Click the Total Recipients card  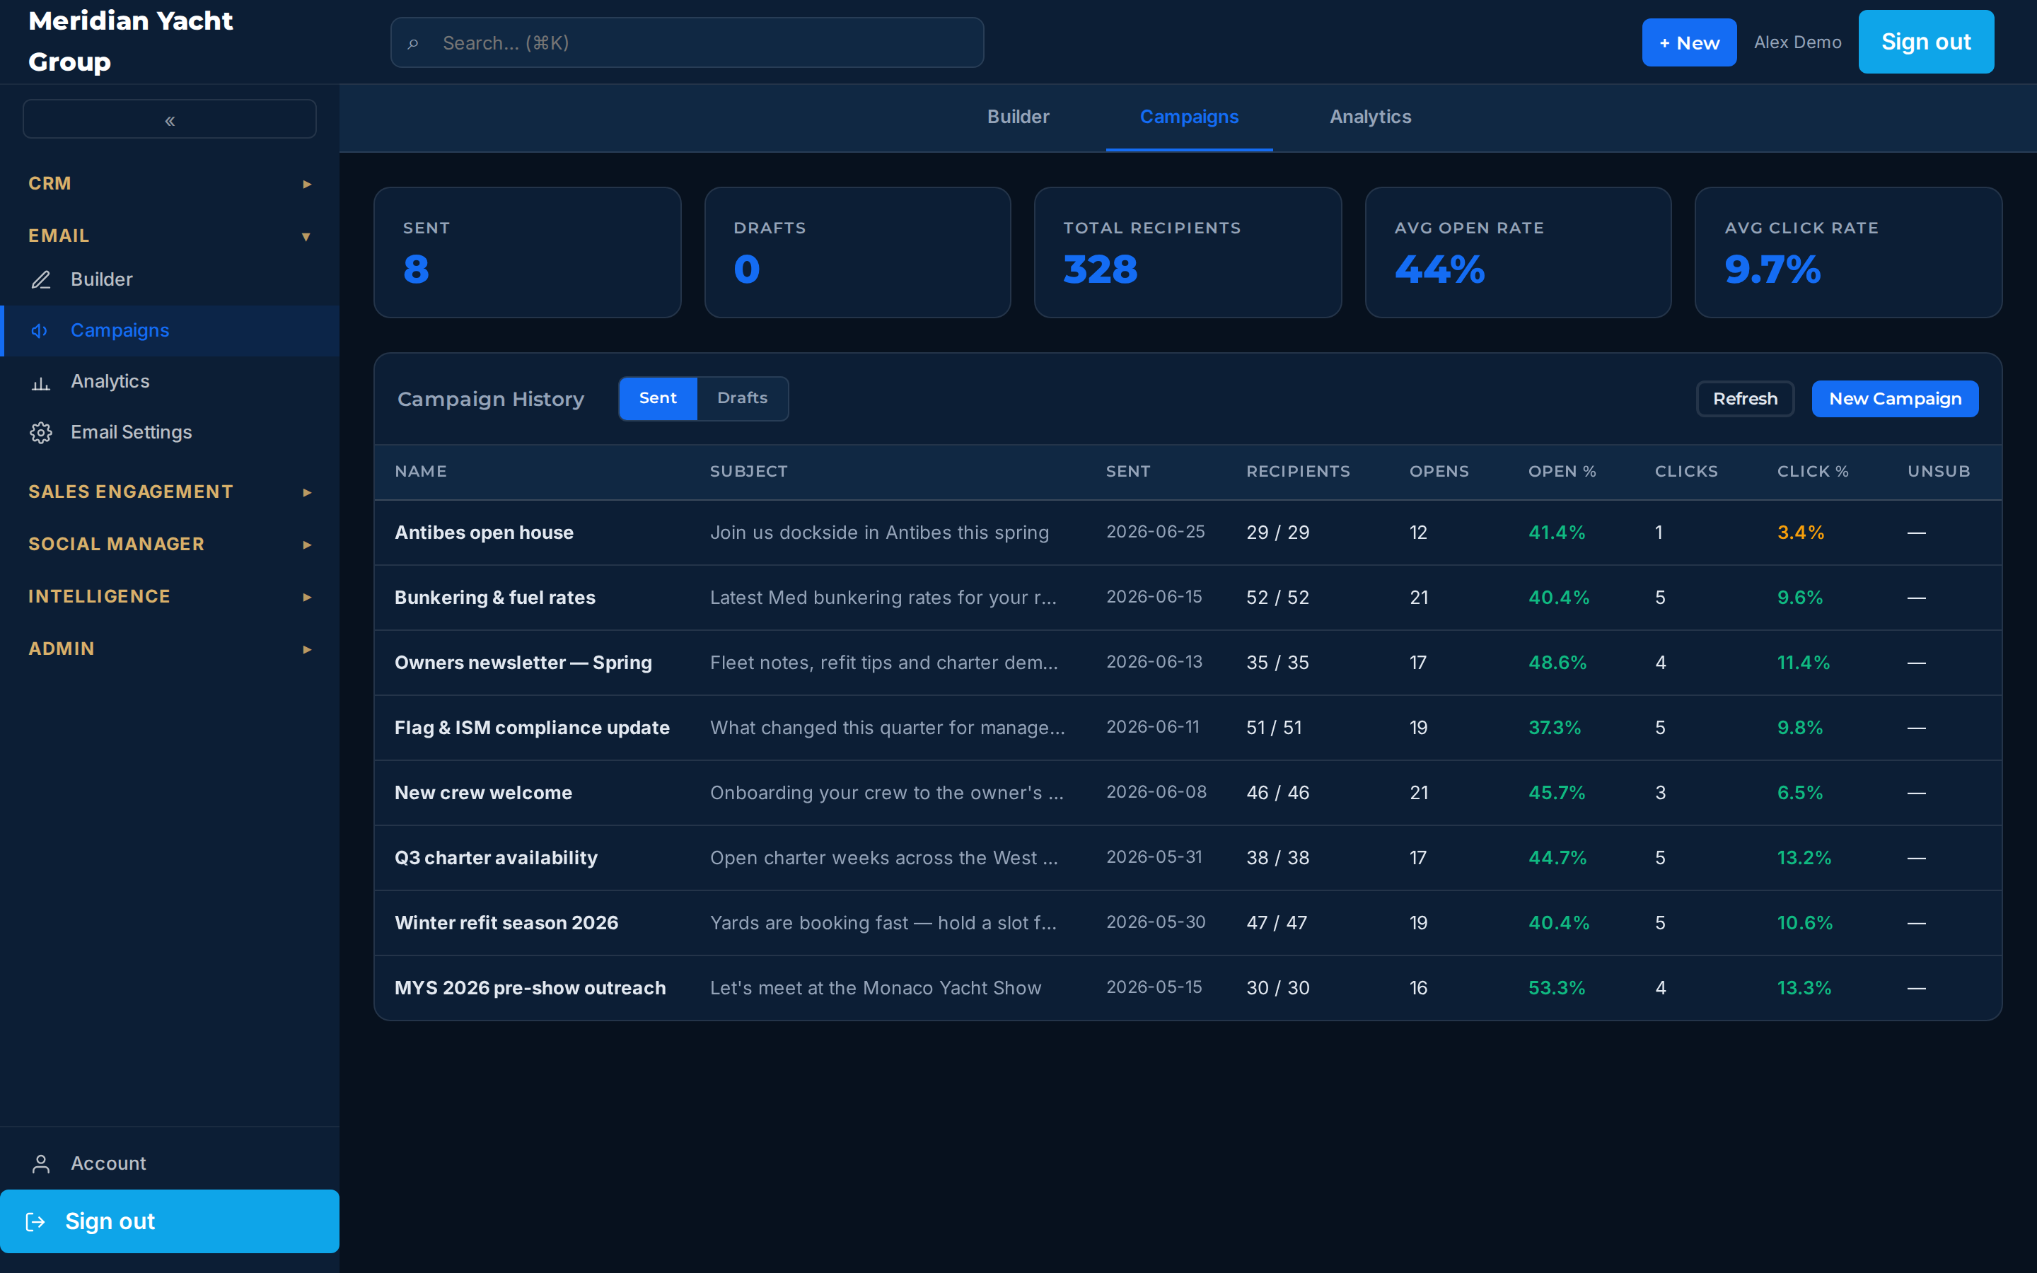pyautogui.click(x=1188, y=252)
